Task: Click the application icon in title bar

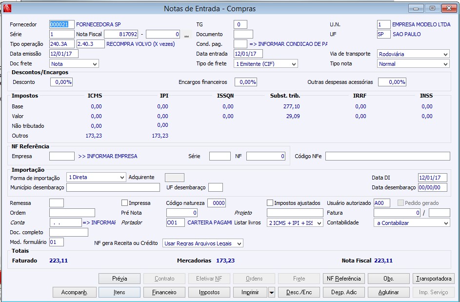Action: coord(7,8)
